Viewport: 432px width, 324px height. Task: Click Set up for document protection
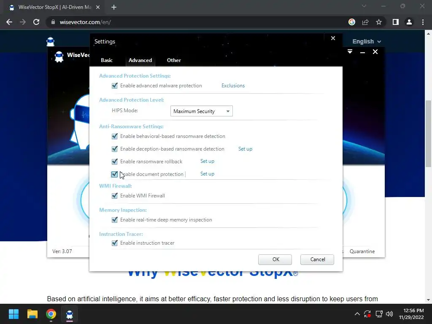point(207,174)
